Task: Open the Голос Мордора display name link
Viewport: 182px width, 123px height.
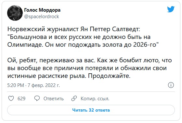Action: click(x=42, y=10)
